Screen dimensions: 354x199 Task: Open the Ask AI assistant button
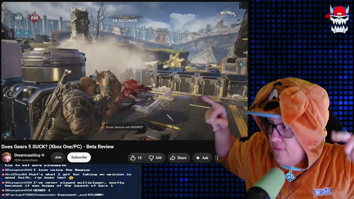202,158
